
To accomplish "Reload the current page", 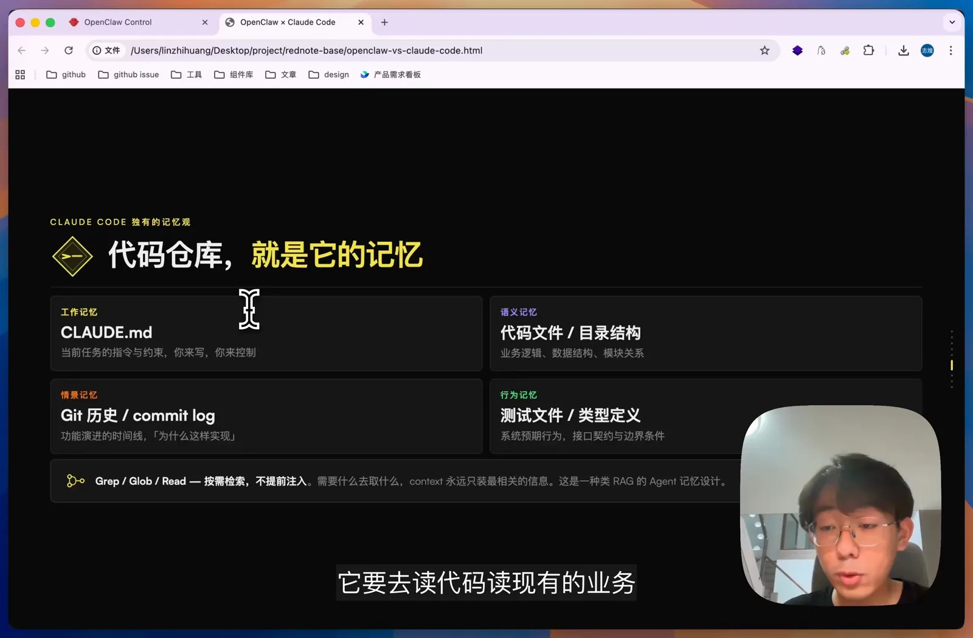I will click(x=69, y=50).
